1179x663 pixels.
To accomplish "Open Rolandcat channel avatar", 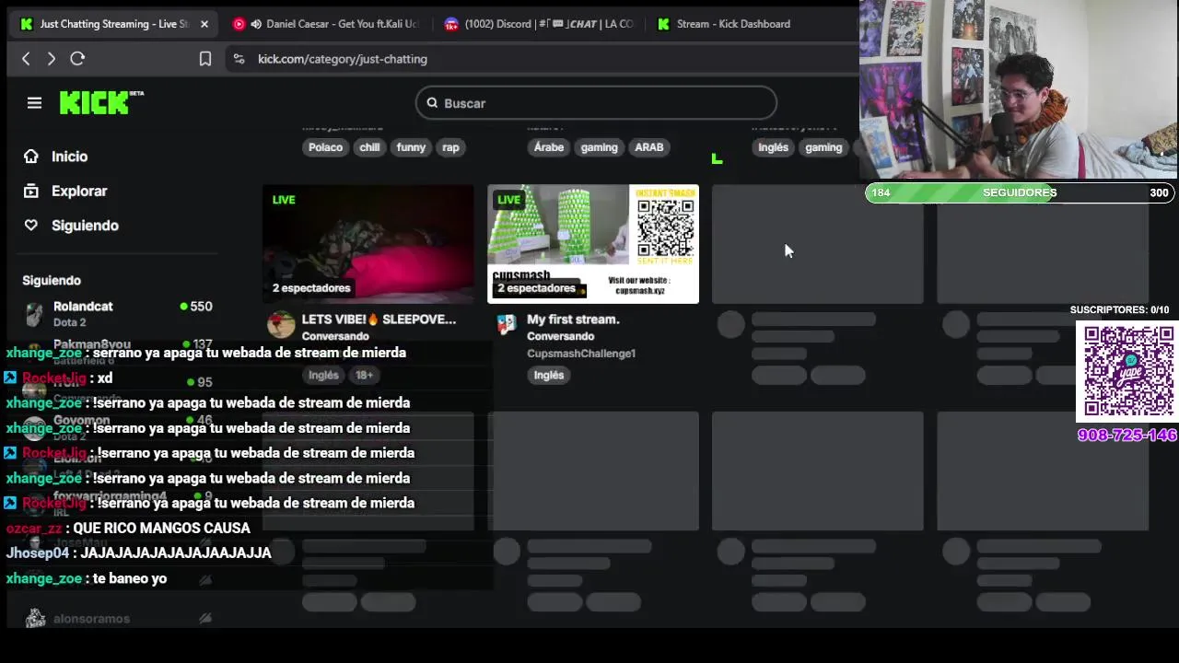I will (34, 314).
